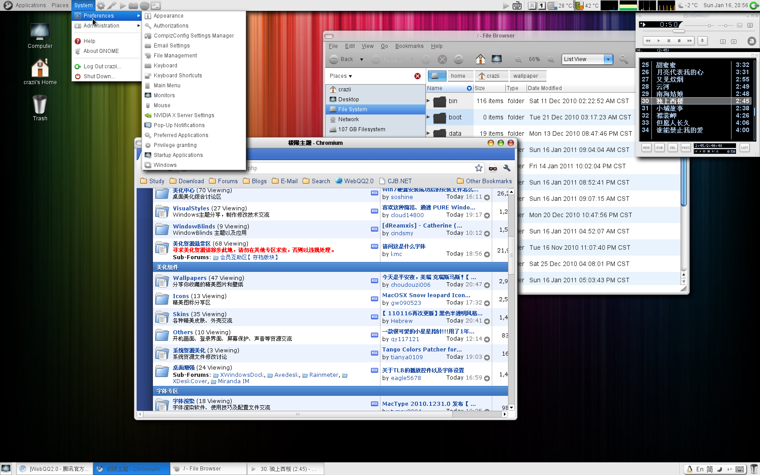This screenshot has width=760, height=475.
Task: Click the MISC button in Audacious playlist
Action: (x=686, y=148)
